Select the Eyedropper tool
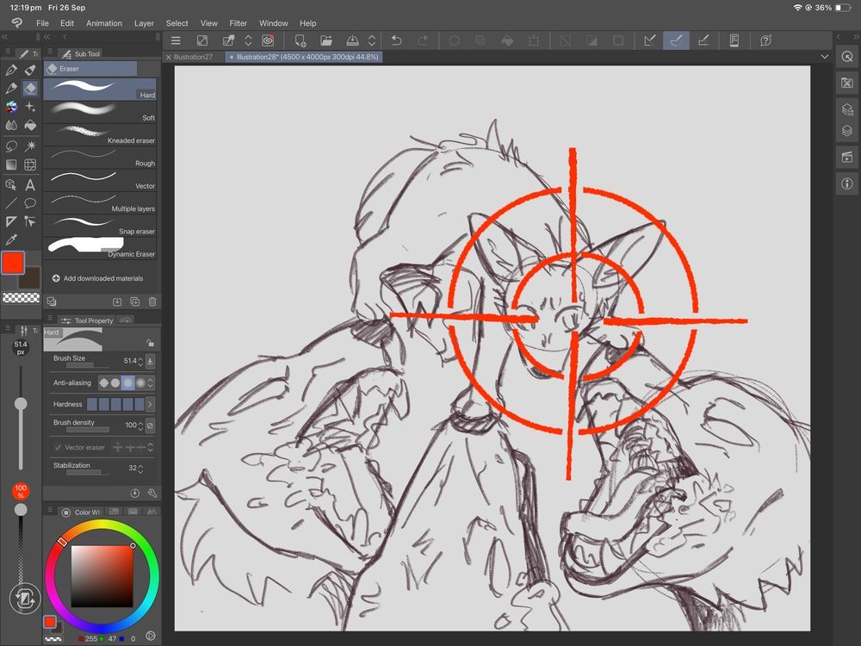Screen dimensions: 861x646 click(11, 239)
